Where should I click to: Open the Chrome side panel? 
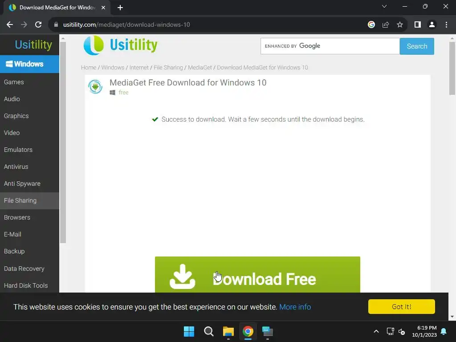point(418,25)
